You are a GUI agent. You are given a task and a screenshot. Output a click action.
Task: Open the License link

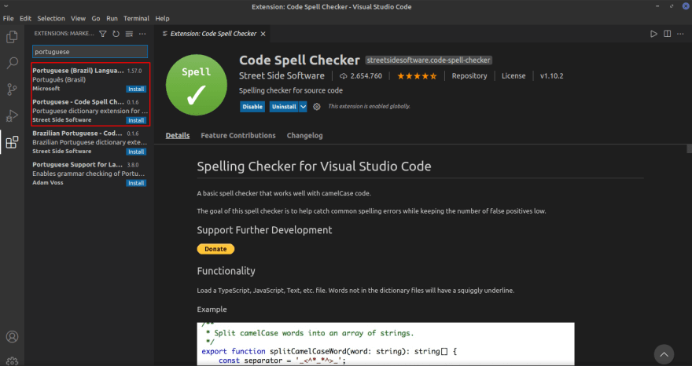point(513,76)
